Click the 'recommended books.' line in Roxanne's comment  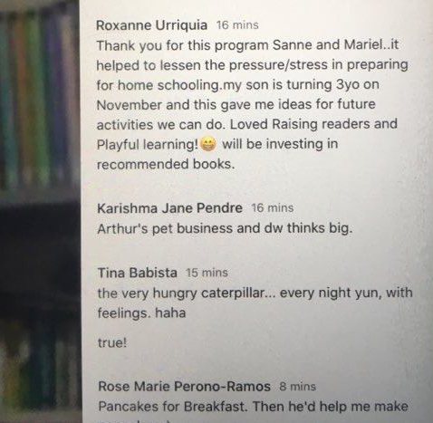[x=166, y=165]
